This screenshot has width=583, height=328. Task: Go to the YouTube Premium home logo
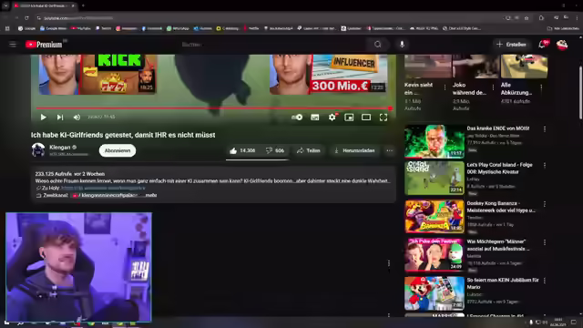[x=44, y=45]
